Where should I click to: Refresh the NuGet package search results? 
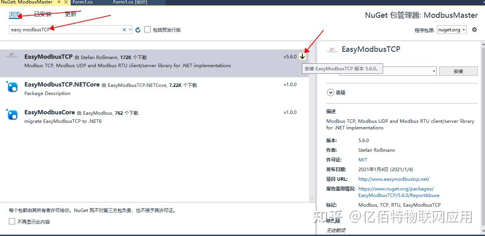click(138, 29)
